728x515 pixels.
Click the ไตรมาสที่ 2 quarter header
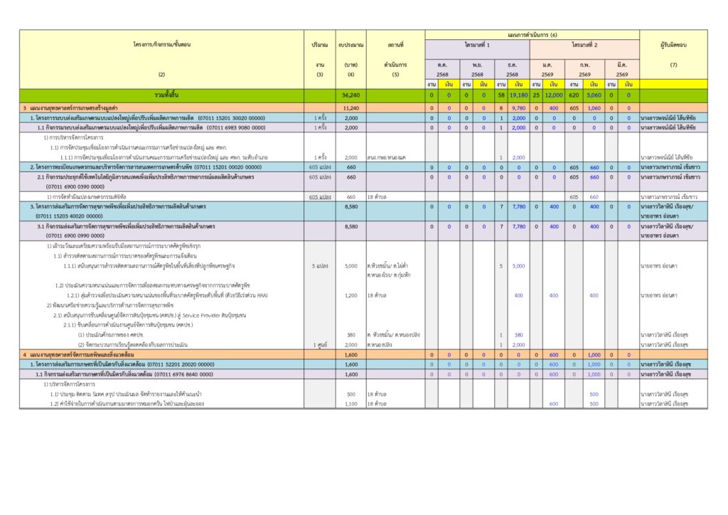point(584,44)
